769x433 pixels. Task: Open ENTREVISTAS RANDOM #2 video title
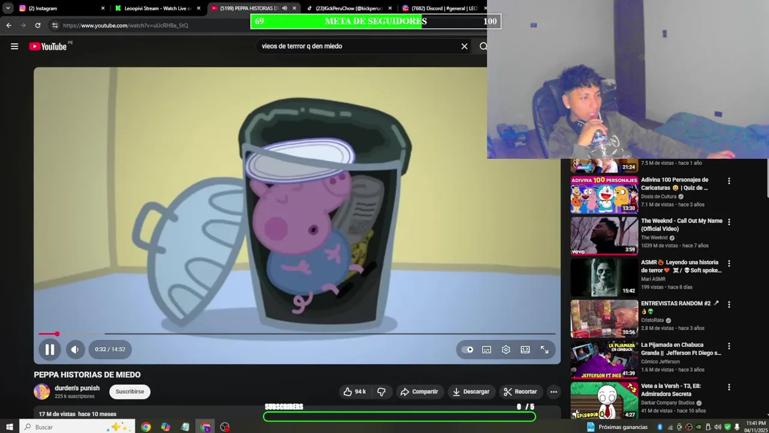[679, 307]
